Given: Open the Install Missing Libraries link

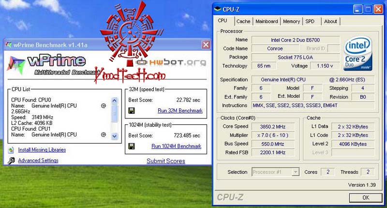Looking at the screenshot, I should 42,150.
